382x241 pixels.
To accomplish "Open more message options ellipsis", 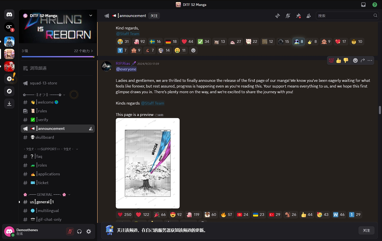I will click(370, 60).
